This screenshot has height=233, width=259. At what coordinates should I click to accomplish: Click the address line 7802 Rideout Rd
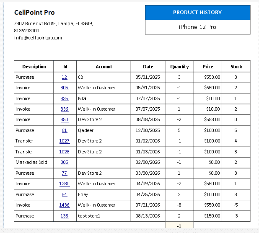53,23
